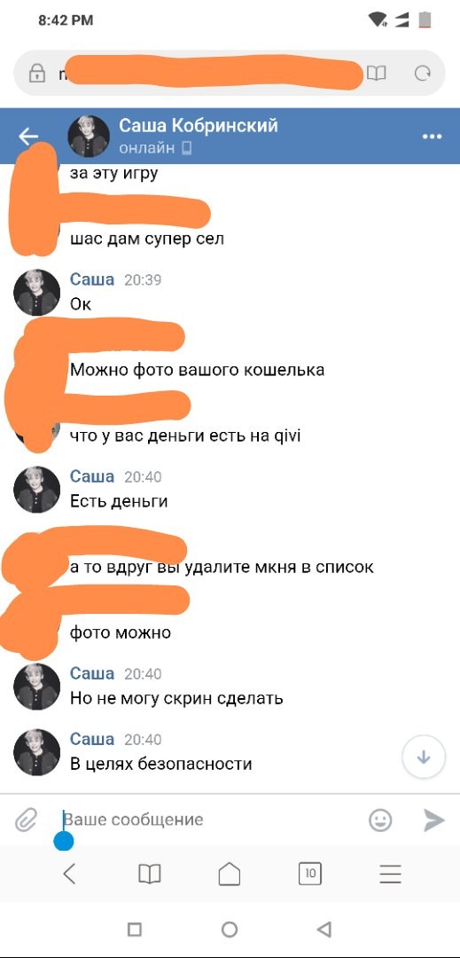Tap the send message arrow

(x=433, y=820)
